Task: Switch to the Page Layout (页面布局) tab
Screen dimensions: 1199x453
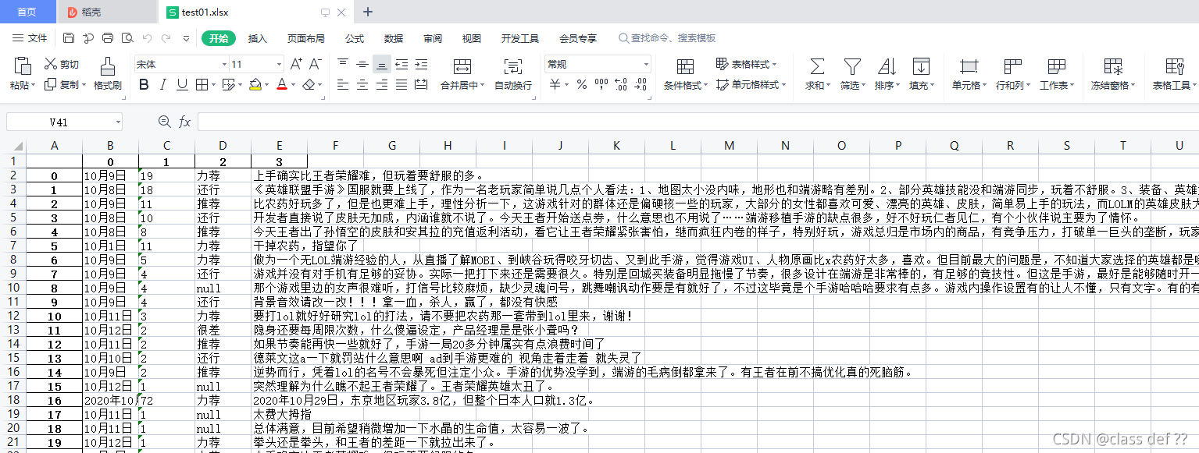Action: 305,38
